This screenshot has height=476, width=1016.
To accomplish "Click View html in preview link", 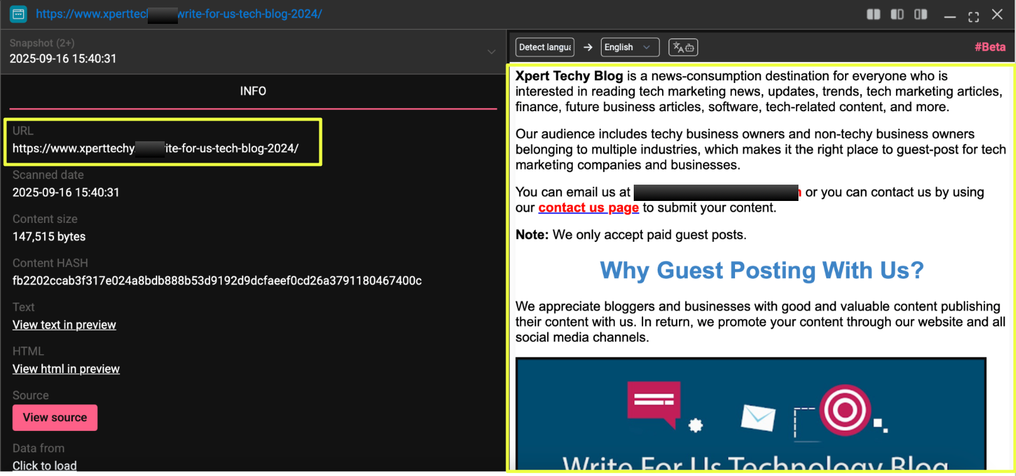I will (x=66, y=369).
